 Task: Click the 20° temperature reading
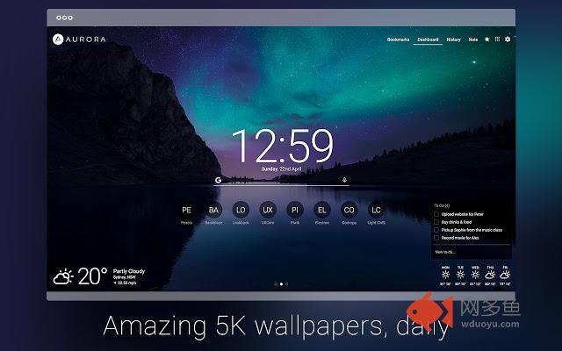point(92,276)
